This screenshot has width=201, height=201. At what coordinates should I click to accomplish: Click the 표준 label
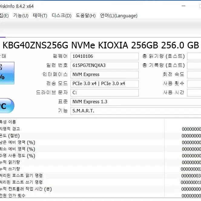coord(63,101)
